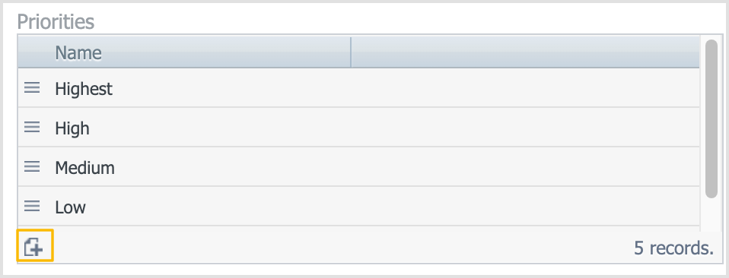
Task: Select the reorder handle next to High
Action: click(32, 127)
